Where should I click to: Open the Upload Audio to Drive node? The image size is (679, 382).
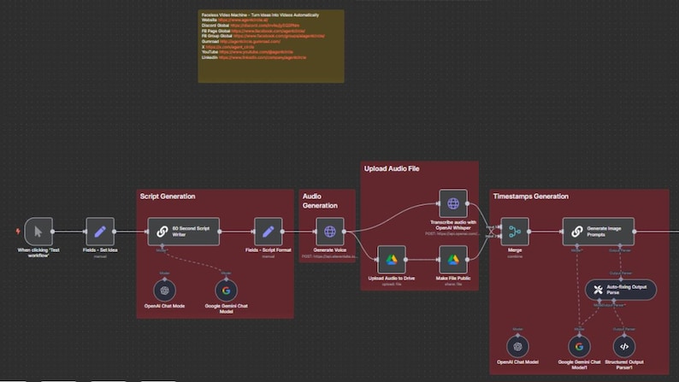tap(392, 260)
